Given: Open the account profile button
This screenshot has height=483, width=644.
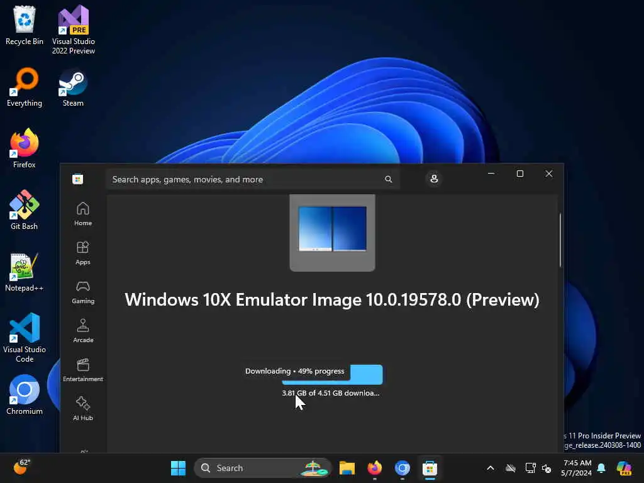Looking at the screenshot, I should click(x=434, y=179).
